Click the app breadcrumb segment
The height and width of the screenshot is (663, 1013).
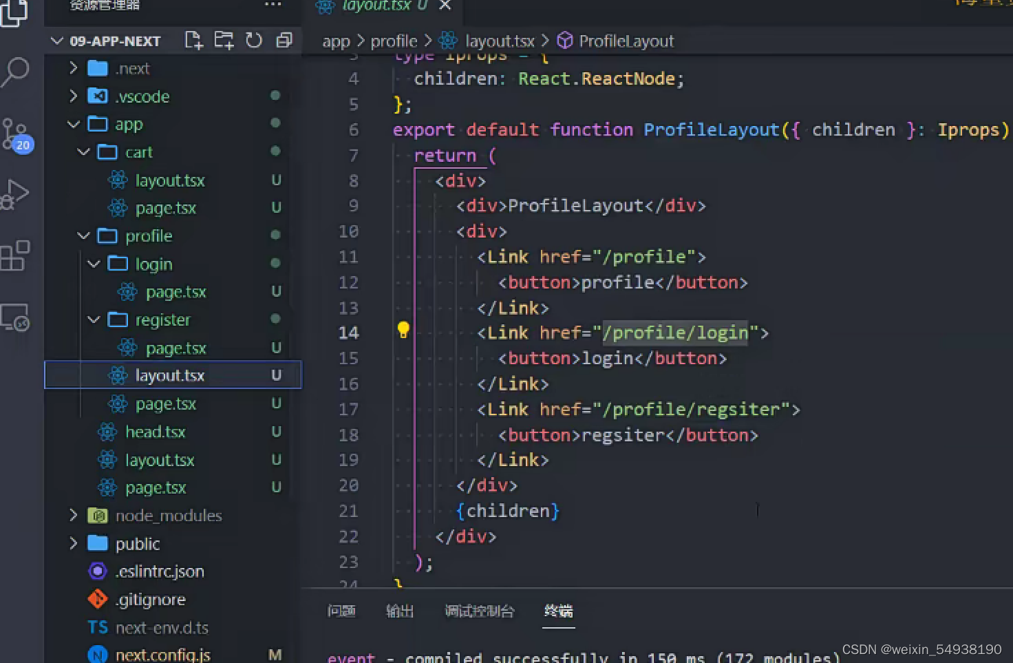click(x=336, y=41)
